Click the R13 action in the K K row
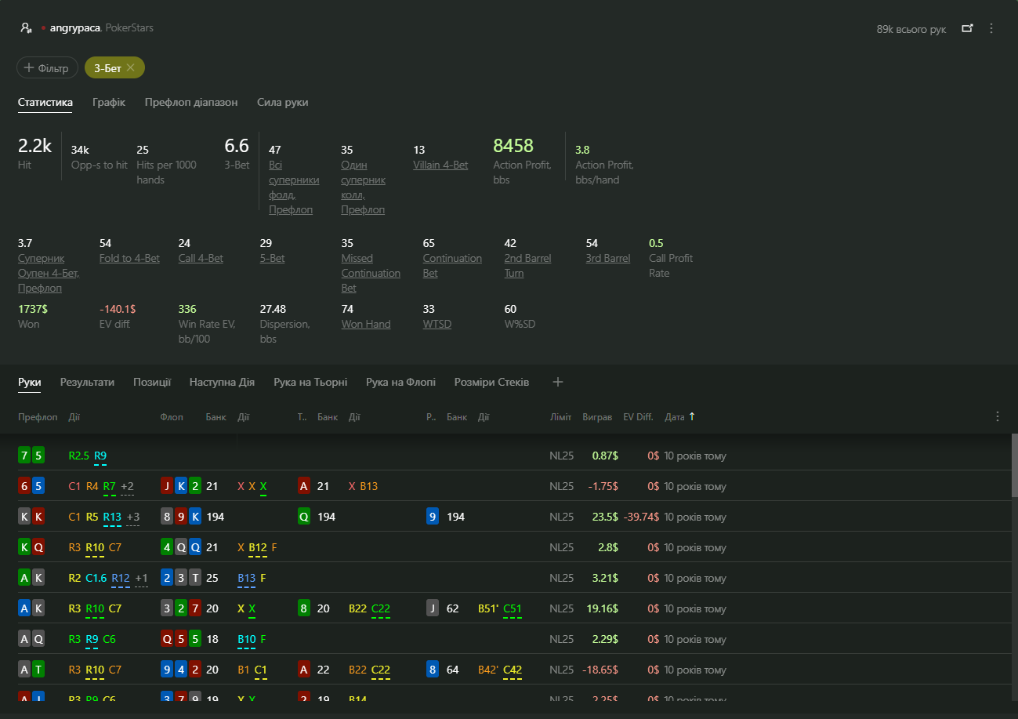The width and height of the screenshot is (1018, 719). (x=112, y=517)
